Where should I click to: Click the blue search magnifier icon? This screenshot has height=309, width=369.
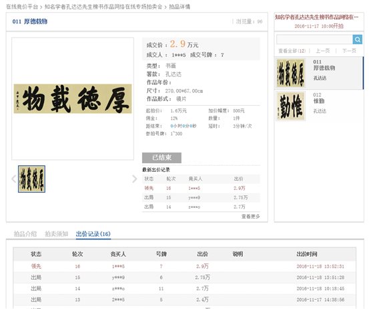357,39
